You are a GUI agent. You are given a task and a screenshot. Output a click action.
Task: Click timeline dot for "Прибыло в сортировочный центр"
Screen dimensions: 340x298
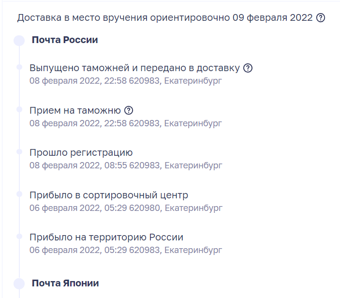(19, 194)
